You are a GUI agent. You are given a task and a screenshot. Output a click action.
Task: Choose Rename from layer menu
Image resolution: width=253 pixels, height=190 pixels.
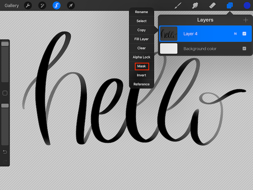(x=142, y=12)
